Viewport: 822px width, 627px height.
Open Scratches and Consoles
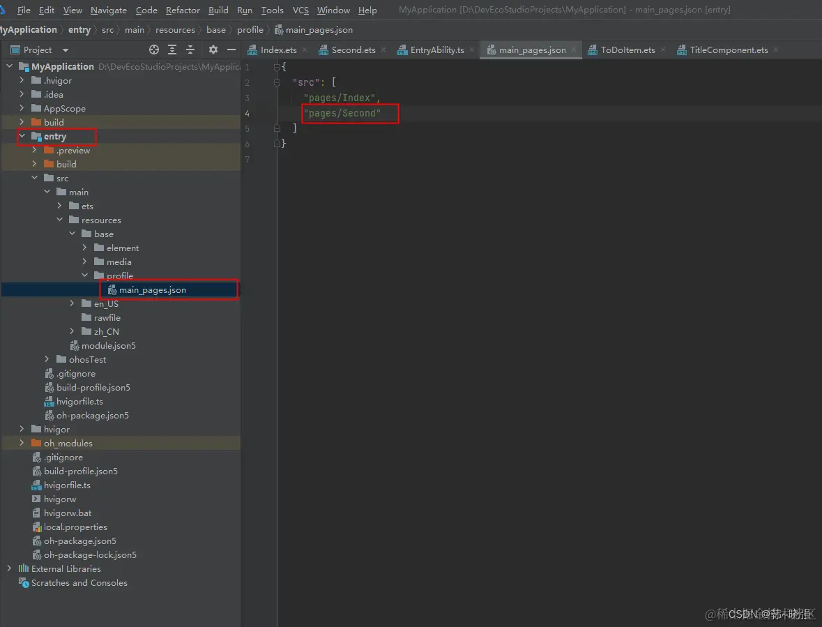79,582
